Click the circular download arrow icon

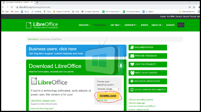(121, 66)
